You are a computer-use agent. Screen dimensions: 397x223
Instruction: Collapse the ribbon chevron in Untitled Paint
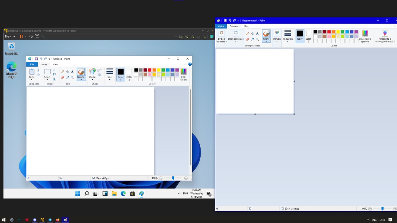(x=185, y=64)
